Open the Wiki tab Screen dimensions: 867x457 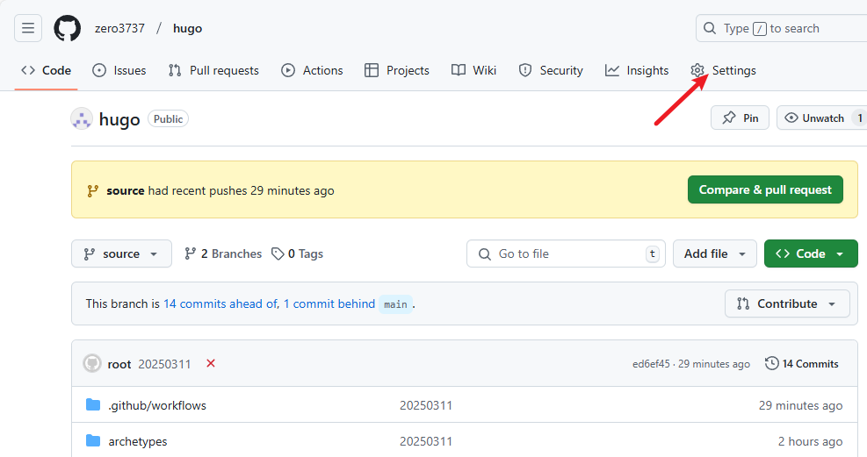pyautogui.click(x=473, y=71)
